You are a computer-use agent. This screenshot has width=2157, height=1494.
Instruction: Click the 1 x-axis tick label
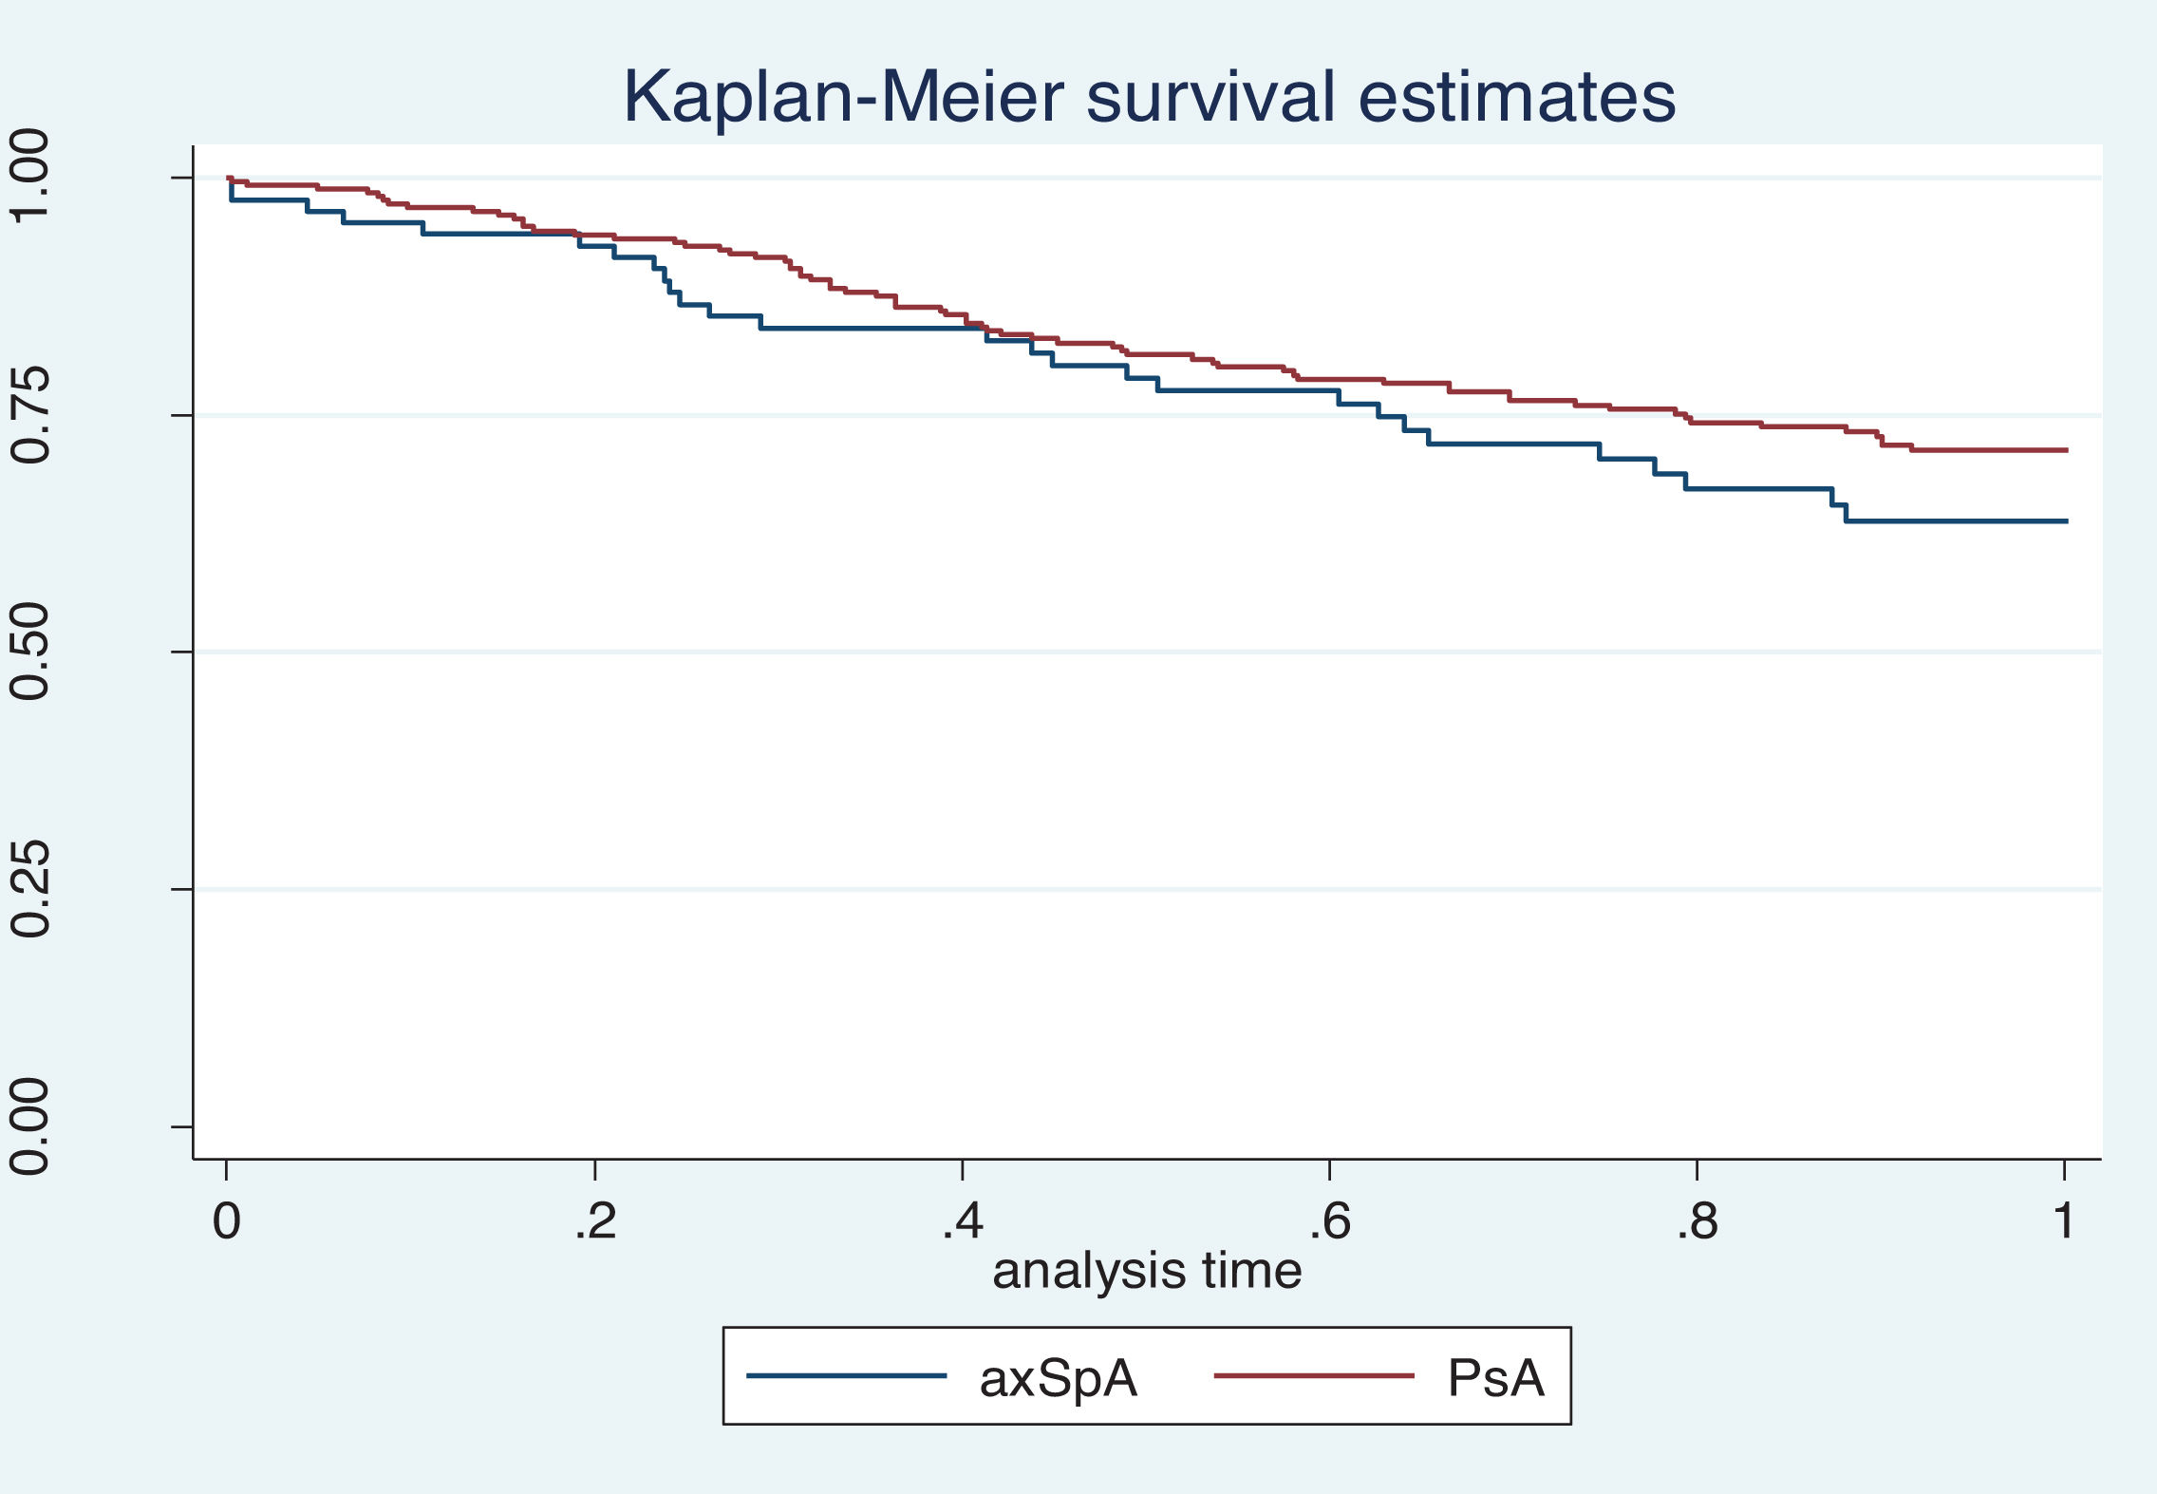point(2064,1221)
